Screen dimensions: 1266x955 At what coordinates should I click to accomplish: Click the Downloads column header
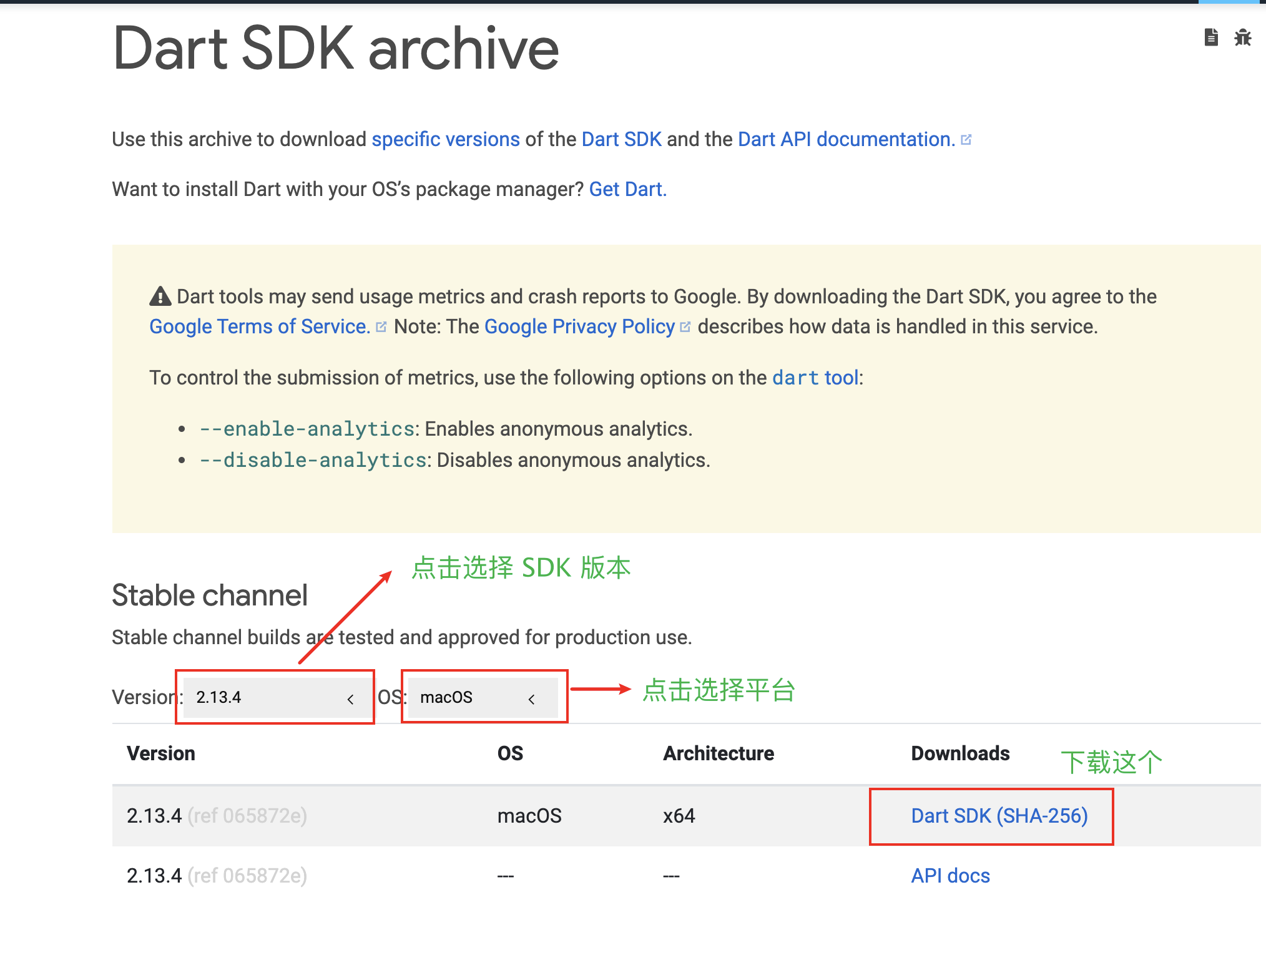coord(960,753)
